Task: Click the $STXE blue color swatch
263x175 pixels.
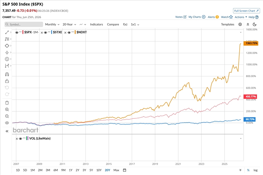Action: pyautogui.click(x=52, y=32)
